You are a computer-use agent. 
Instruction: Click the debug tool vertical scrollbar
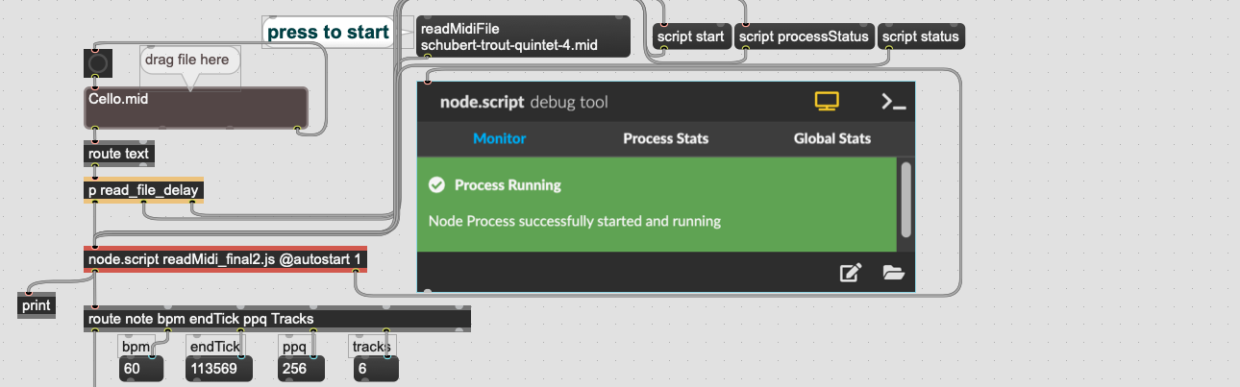pos(905,199)
